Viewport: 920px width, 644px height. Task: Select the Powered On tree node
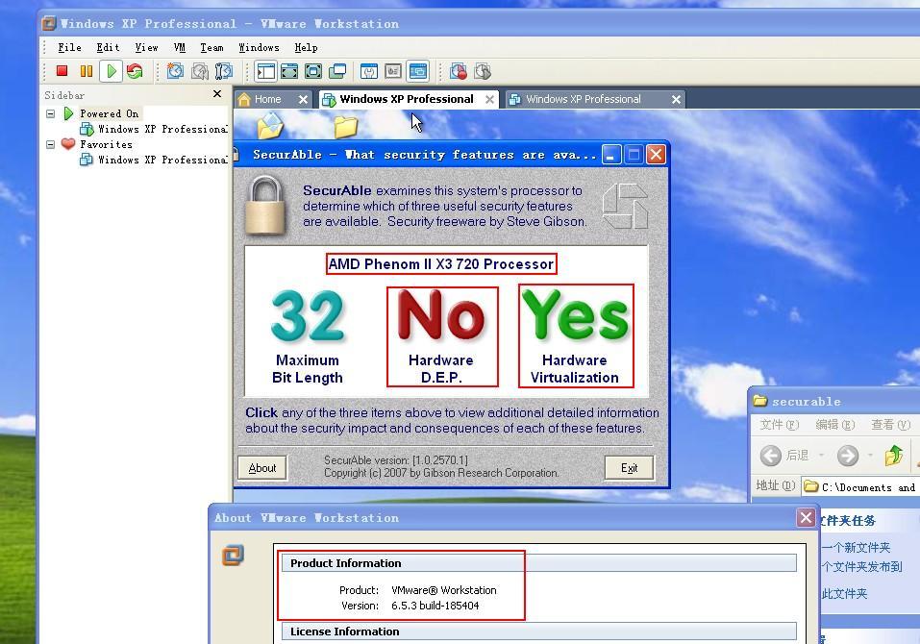coord(110,113)
